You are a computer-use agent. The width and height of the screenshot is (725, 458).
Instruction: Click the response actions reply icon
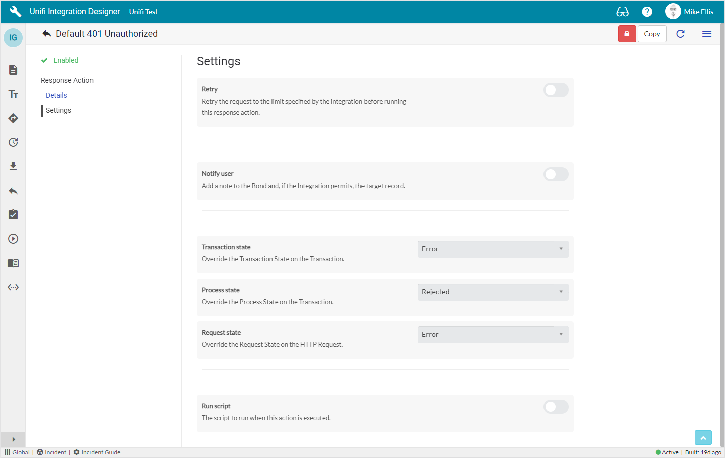click(13, 190)
